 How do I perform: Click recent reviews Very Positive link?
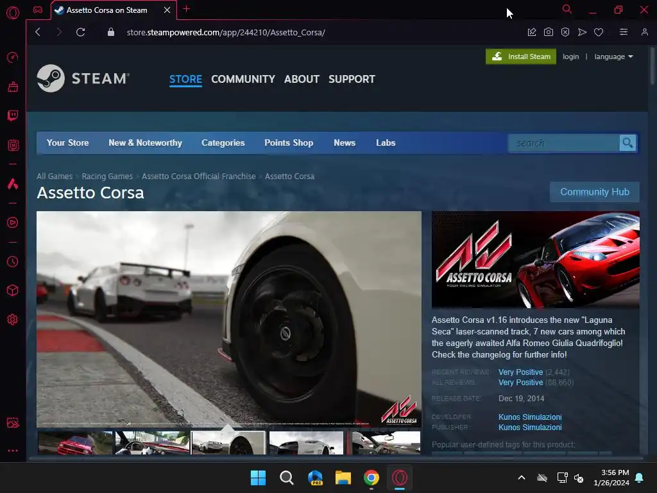pyautogui.click(x=520, y=372)
